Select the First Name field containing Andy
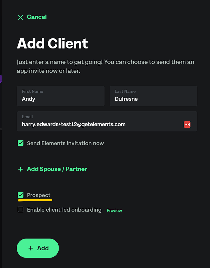Viewport: 210px width, 268px height. coord(60,96)
